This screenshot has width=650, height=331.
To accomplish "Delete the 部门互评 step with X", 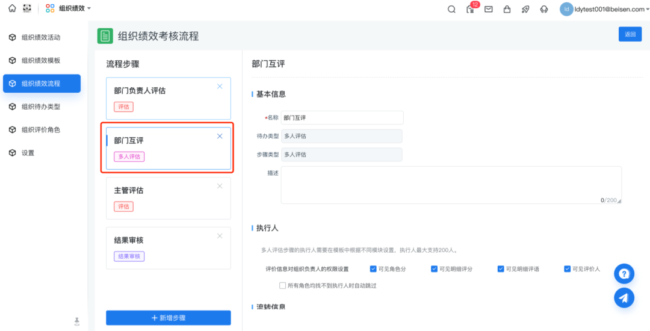I will tap(220, 136).
